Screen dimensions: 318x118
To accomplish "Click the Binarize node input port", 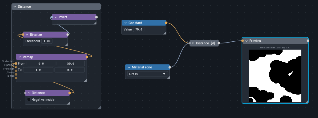I will tap(23, 35).
